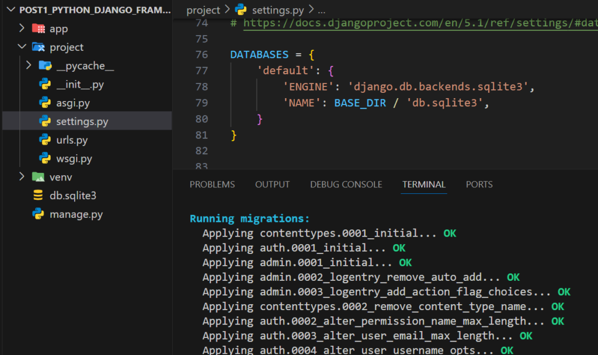Image resolution: width=598 pixels, height=355 pixels.
Task: Switch to the PROBLEMS panel tab
Action: click(x=212, y=184)
